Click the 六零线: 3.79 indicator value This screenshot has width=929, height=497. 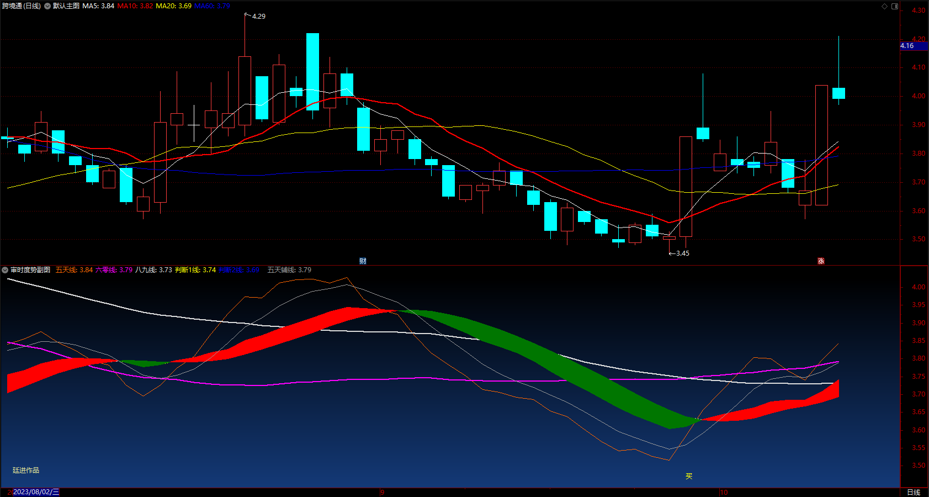point(114,270)
